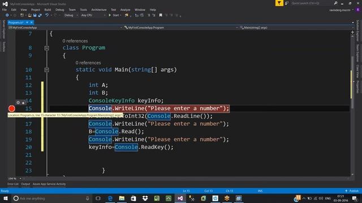Open the Project menu
This screenshot has height=203, width=362.
[35, 10]
